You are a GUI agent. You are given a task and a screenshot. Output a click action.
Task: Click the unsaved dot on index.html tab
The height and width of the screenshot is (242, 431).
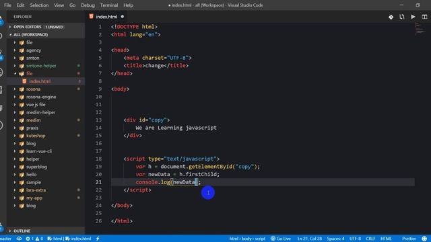tap(123, 17)
